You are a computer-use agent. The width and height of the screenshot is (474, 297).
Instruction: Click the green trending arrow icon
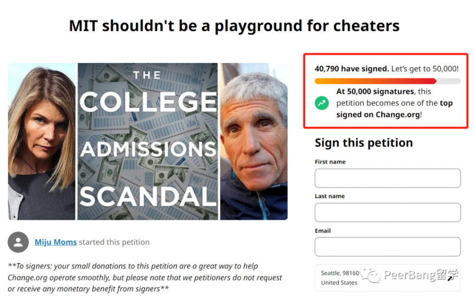point(322,103)
